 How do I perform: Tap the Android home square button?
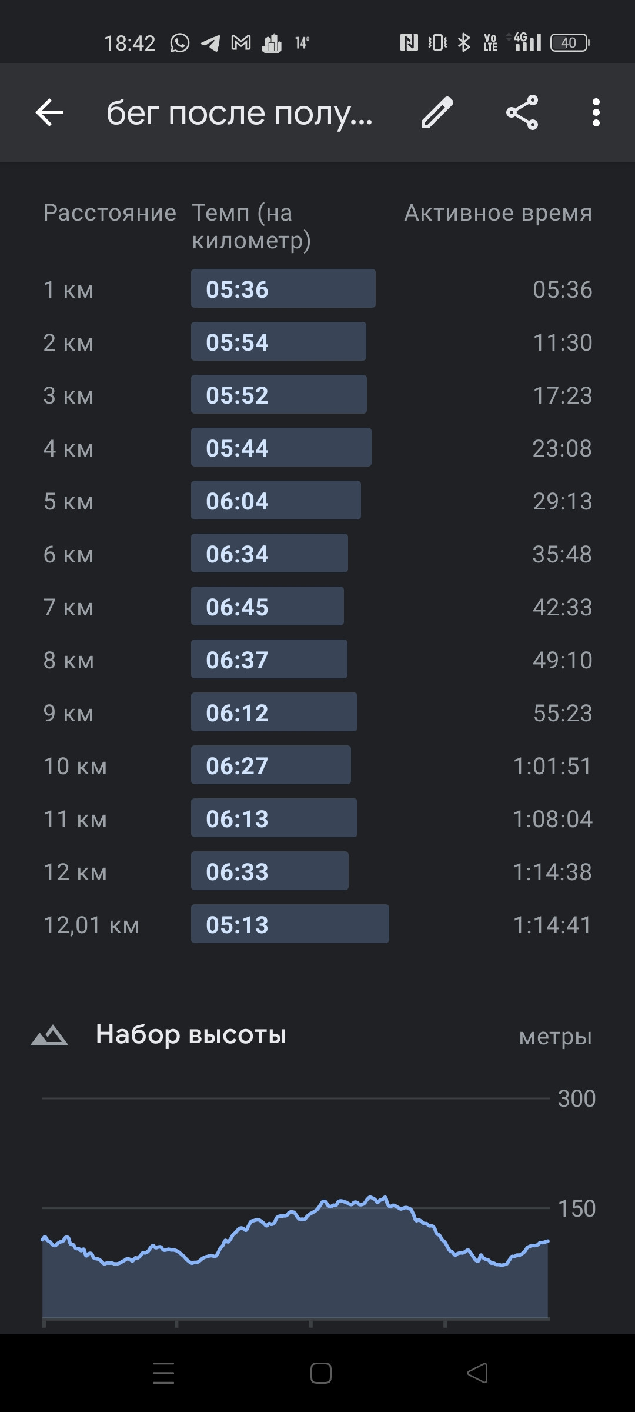pyautogui.click(x=320, y=1373)
